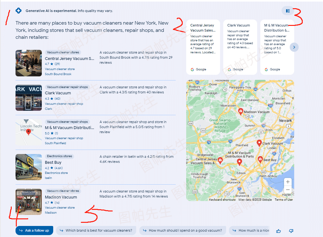Open Madison Vacuum storefront thumbnail
Image resolution: width=323 pixels, height=237 pixels.
click(x=28, y=202)
